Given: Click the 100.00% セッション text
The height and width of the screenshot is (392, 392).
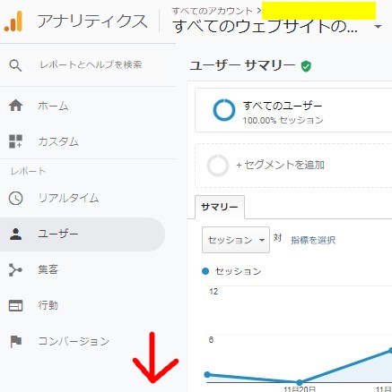Looking at the screenshot, I should click(283, 120).
